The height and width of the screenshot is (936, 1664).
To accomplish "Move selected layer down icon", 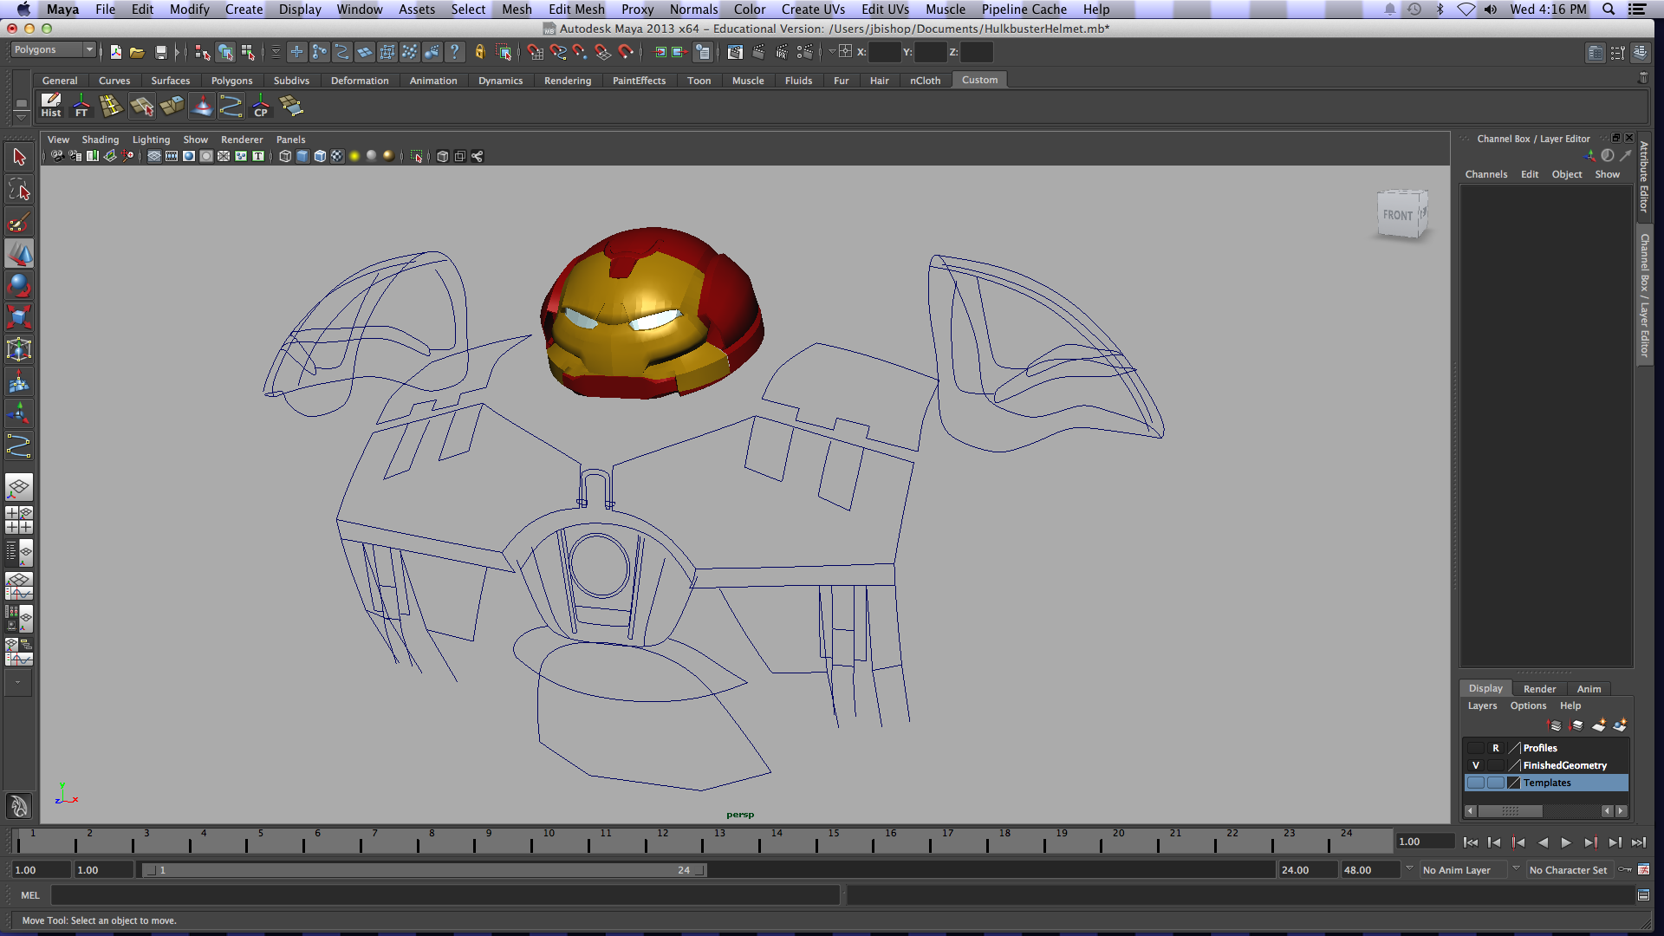I will [x=1576, y=725].
